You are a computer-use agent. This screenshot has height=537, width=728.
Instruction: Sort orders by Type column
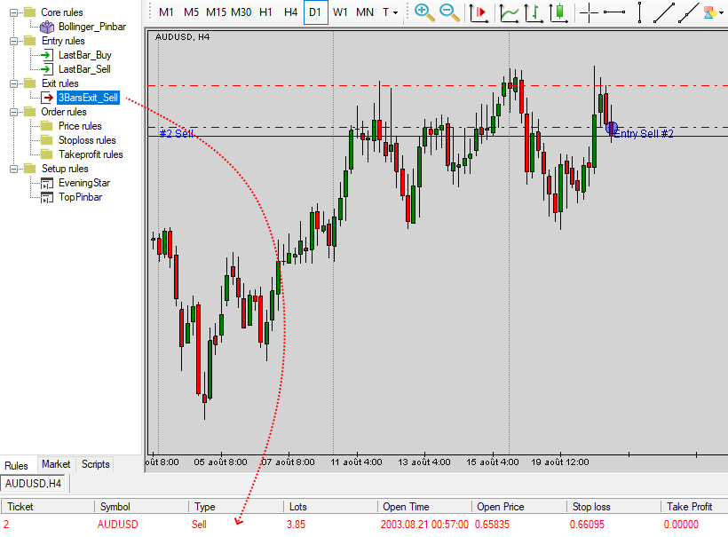[236, 507]
